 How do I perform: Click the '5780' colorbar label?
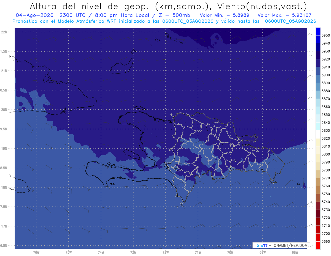coord(325,170)
